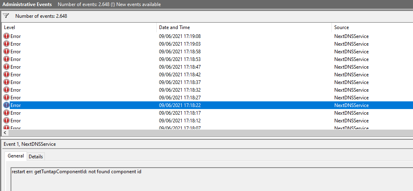The height and width of the screenshot is (191, 413).
Task: Click error icon of 17:18:12 event
Action: click(6, 120)
